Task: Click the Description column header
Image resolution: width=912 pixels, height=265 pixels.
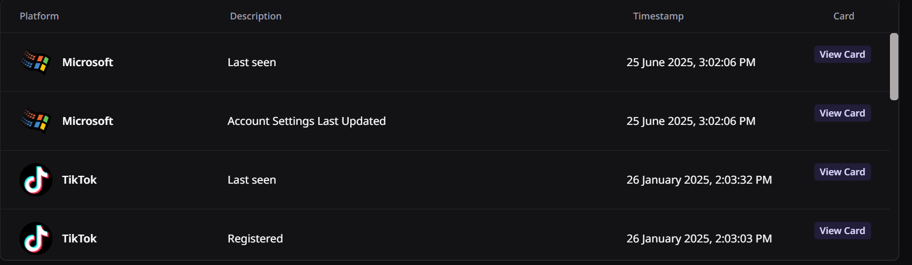Action: pos(256,16)
